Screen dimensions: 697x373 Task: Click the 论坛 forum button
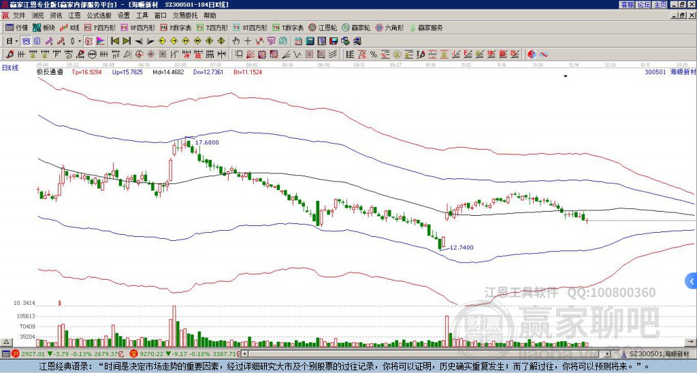point(644,5)
